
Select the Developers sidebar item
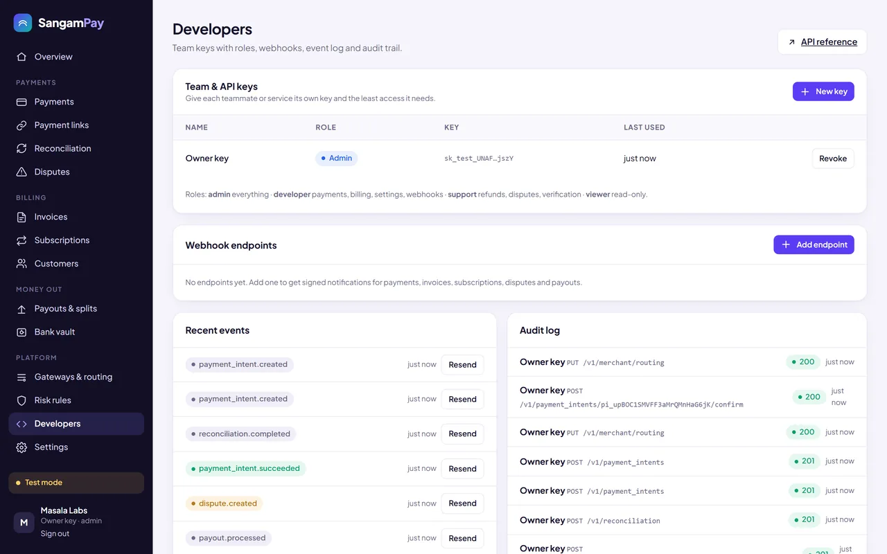(76, 424)
